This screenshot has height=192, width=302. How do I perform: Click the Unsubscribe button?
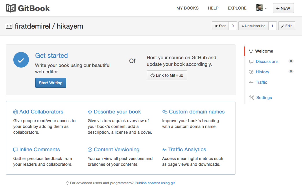[253, 26]
